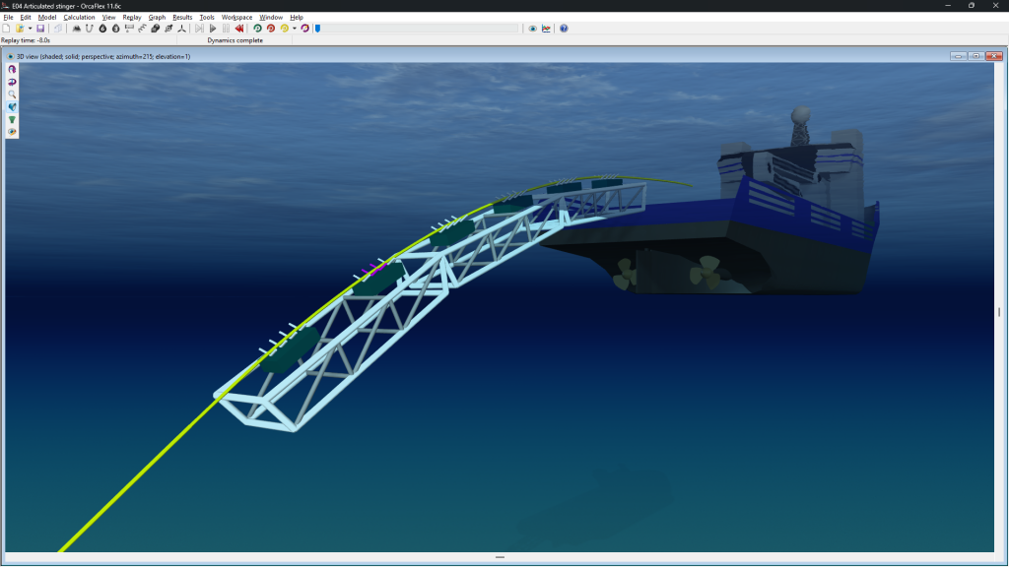
Task: Toggle shaded graphics mode in the view toolbar
Action: pos(13,106)
